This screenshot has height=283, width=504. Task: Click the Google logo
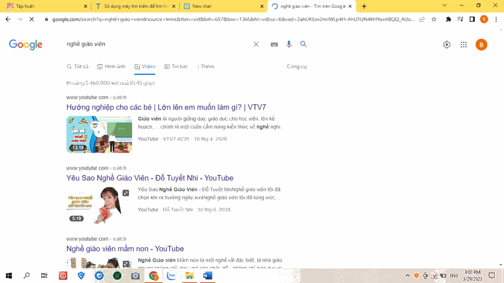tap(26, 45)
